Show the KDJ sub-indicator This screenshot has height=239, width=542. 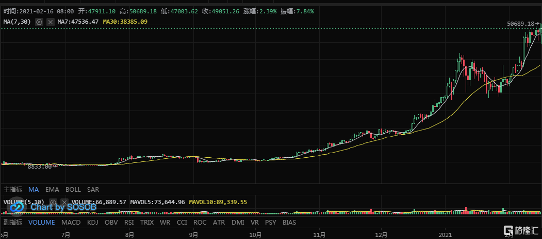coord(92,223)
